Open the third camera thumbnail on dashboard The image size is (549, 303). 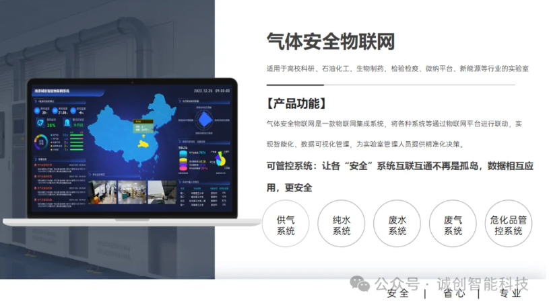pos(160,192)
